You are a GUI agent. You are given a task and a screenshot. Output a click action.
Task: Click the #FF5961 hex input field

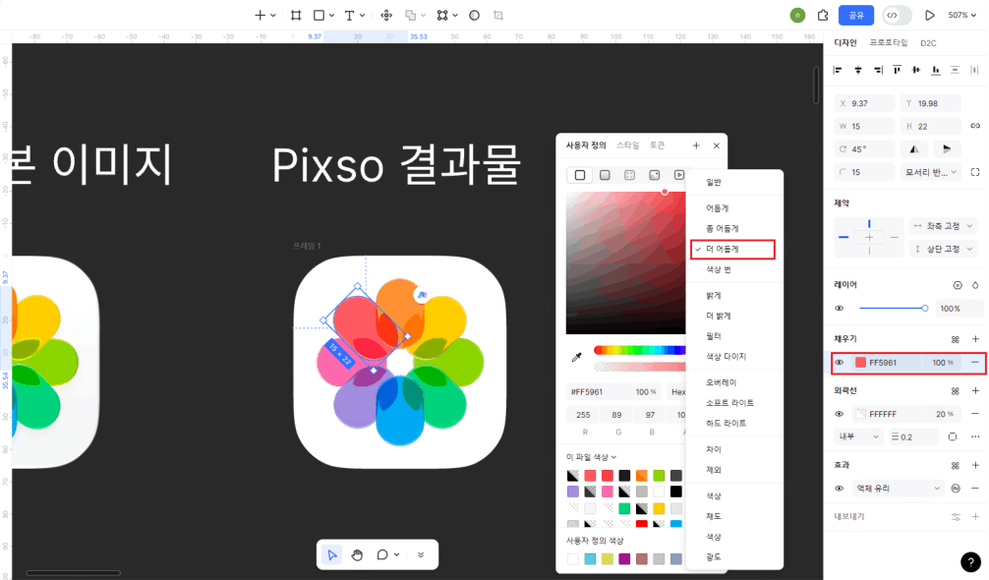click(x=600, y=391)
